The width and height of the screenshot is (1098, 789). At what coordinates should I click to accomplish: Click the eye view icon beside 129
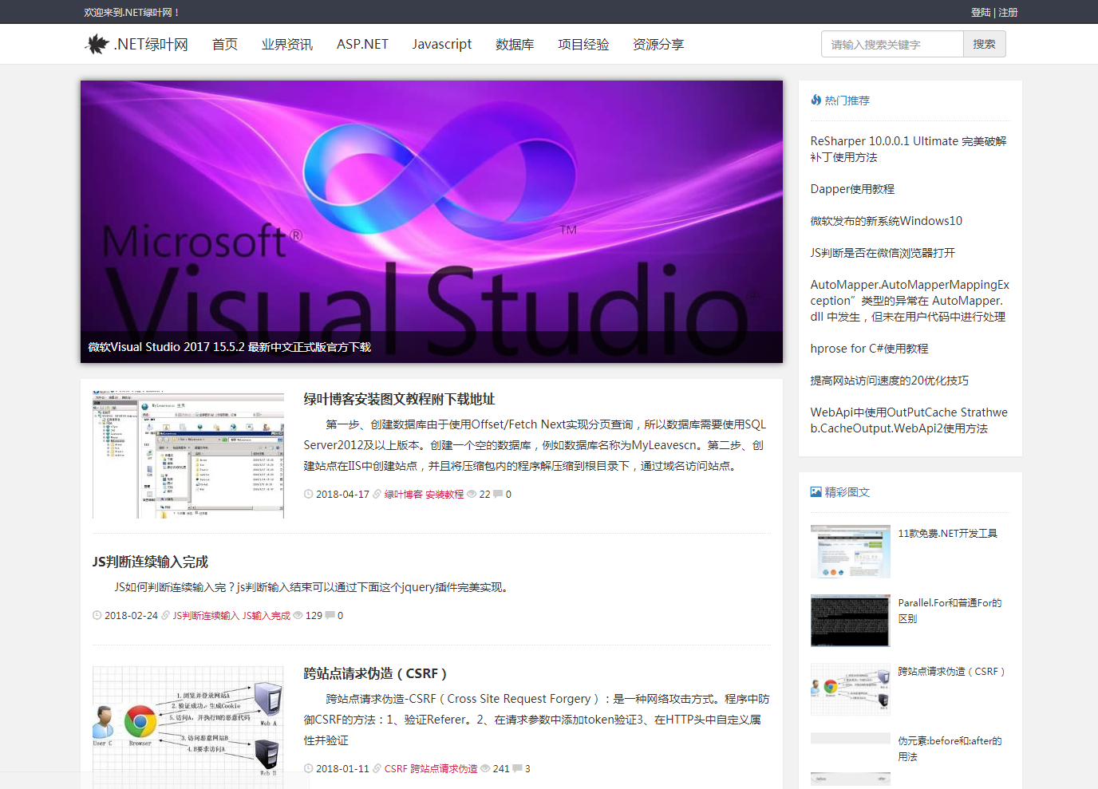coord(298,616)
